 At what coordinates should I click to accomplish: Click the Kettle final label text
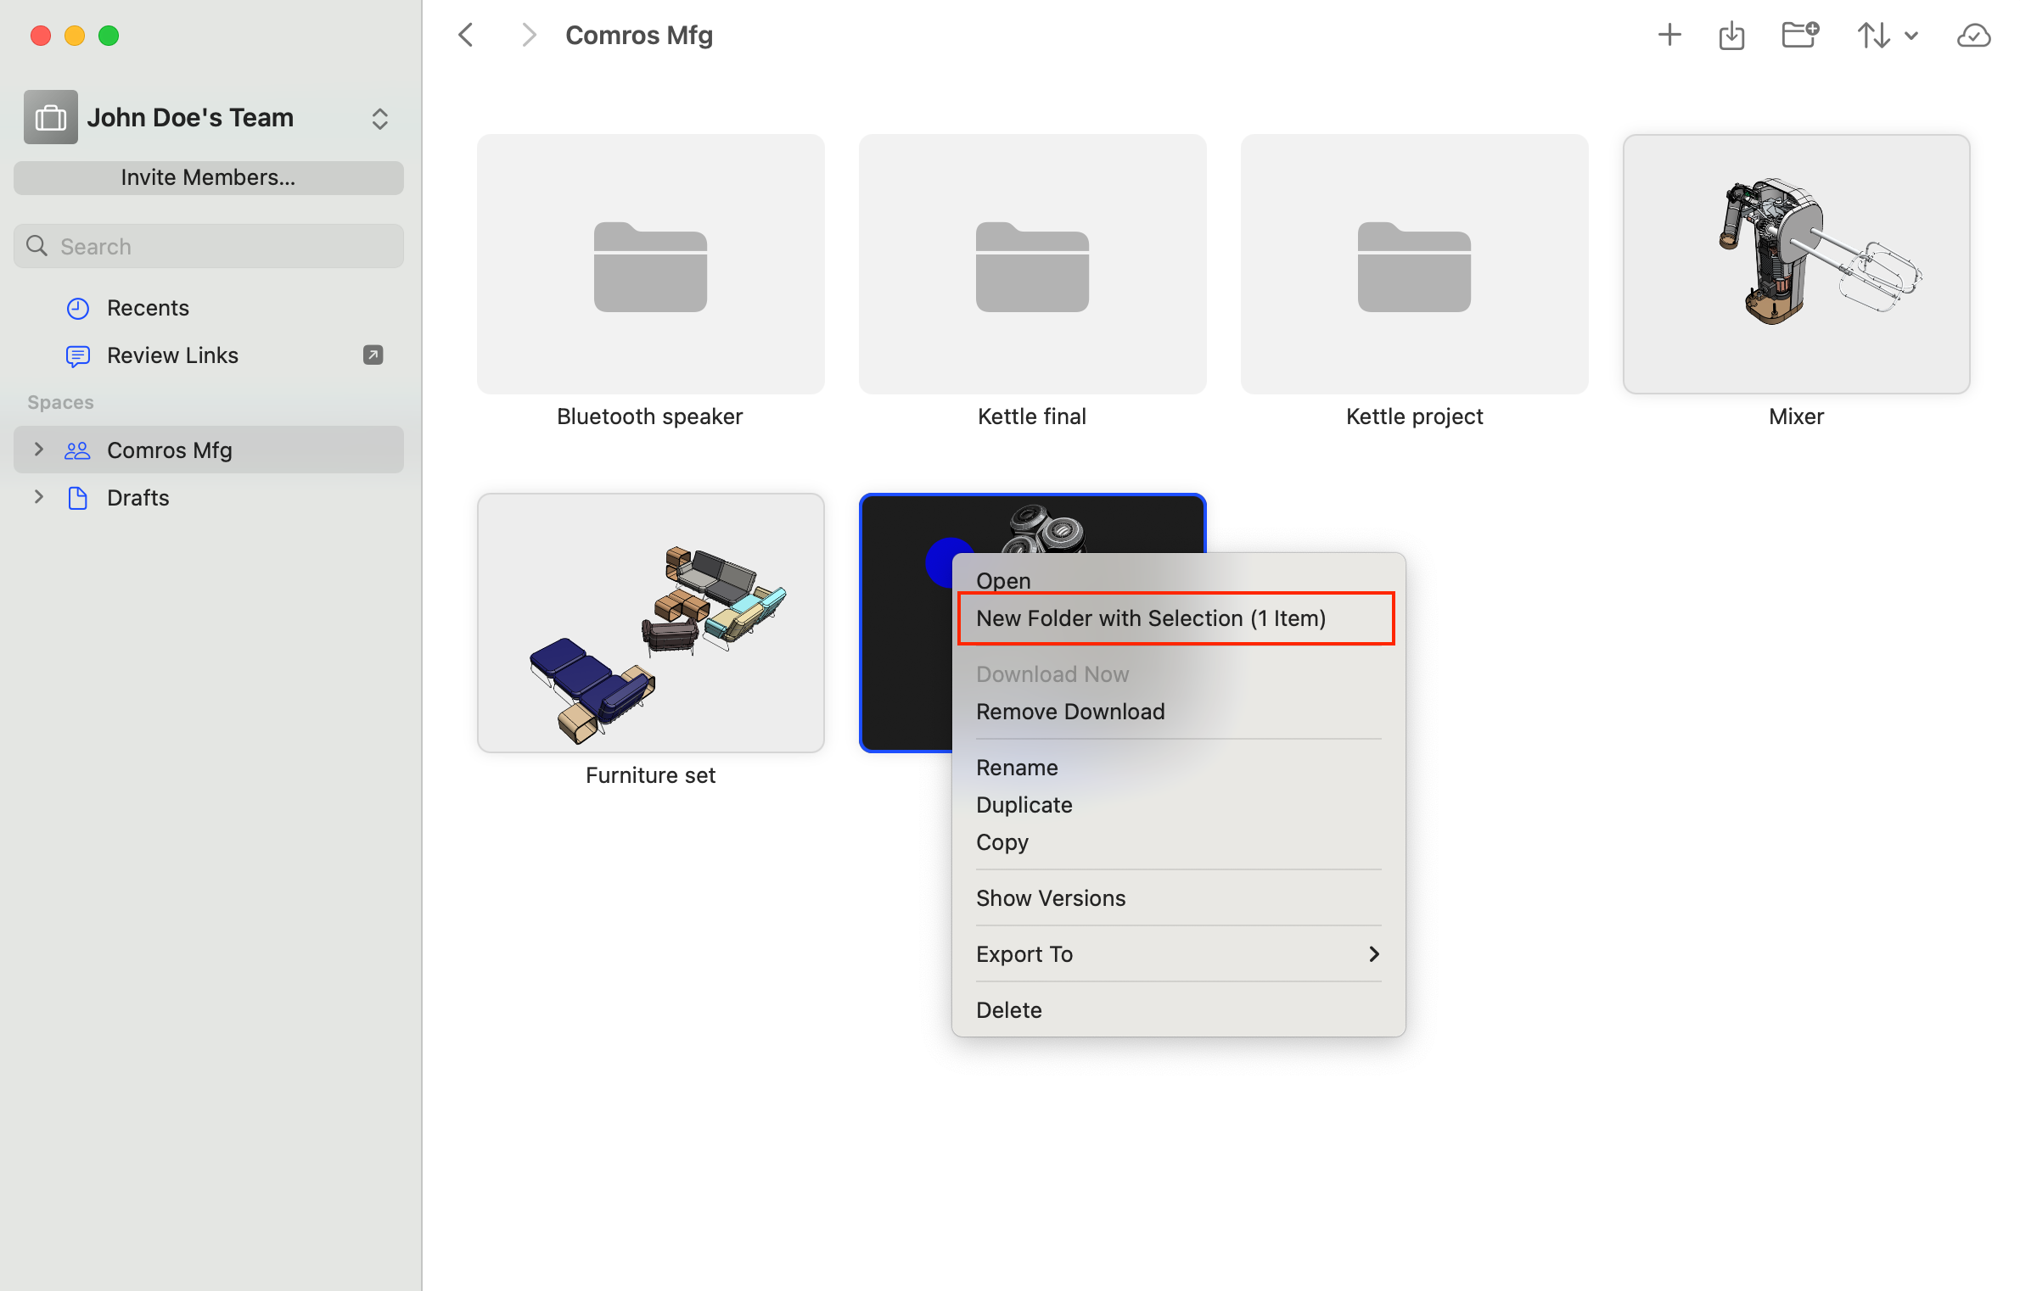(1032, 416)
